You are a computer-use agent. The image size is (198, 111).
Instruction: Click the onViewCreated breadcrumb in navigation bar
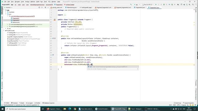tap(69, 5)
